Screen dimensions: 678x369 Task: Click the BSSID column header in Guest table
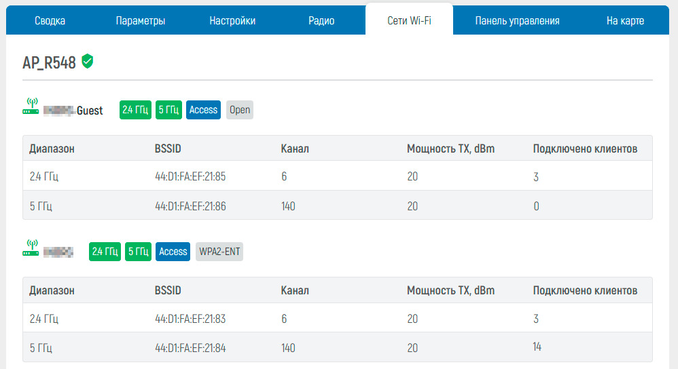coord(168,149)
